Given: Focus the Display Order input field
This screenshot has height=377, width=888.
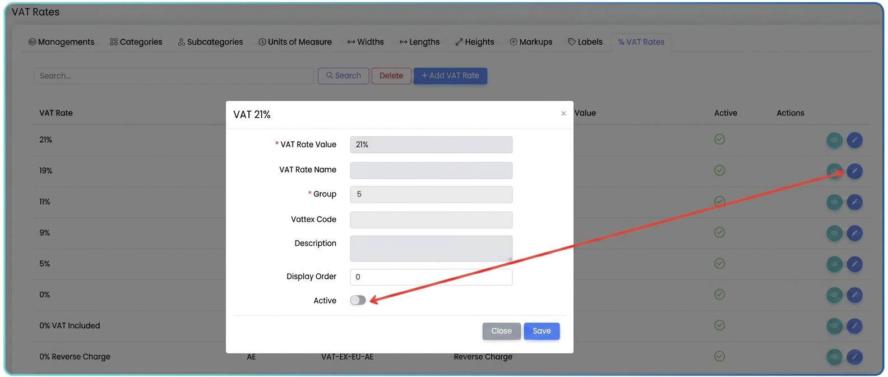Looking at the screenshot, I should tap(431, 277).
